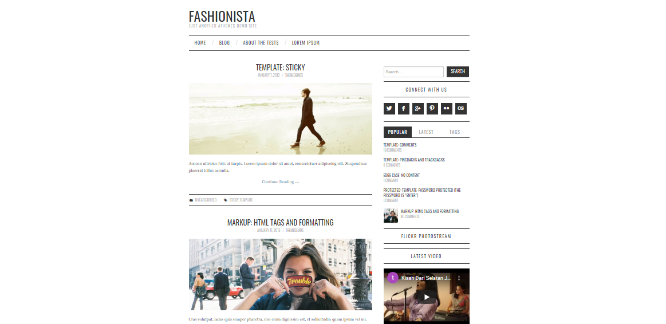Go to About The Tests page
Image resolution: width=666 pixels, height=324 pixels.
click(261, 43)
